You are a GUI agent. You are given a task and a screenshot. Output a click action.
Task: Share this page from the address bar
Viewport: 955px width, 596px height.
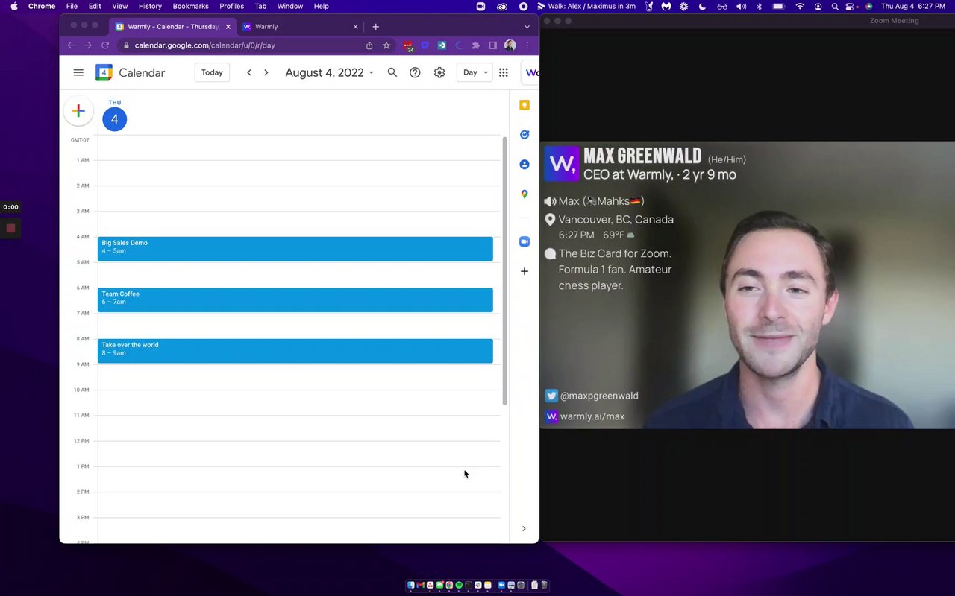point(369,45)
